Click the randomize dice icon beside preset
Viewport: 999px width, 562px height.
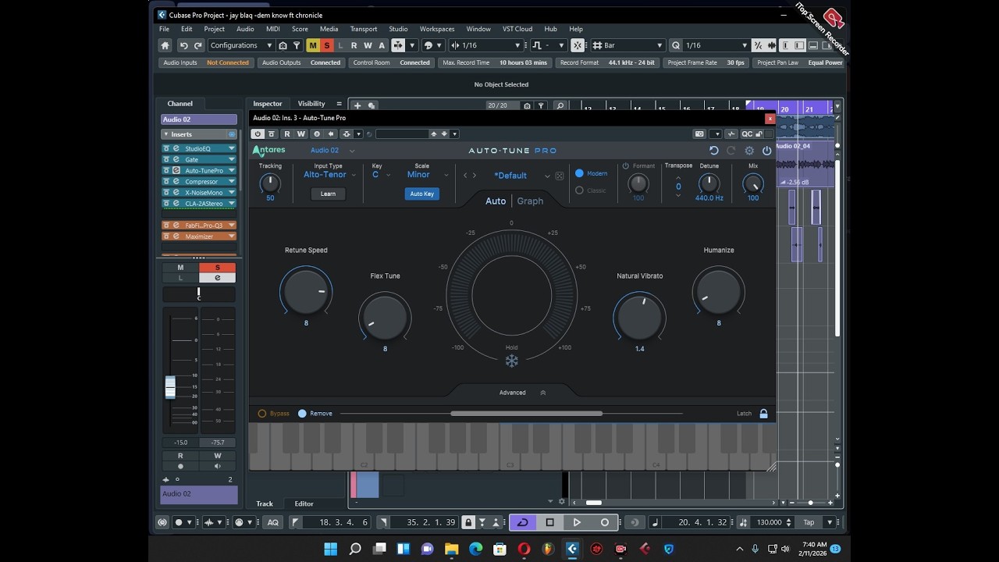click(560, 176)
